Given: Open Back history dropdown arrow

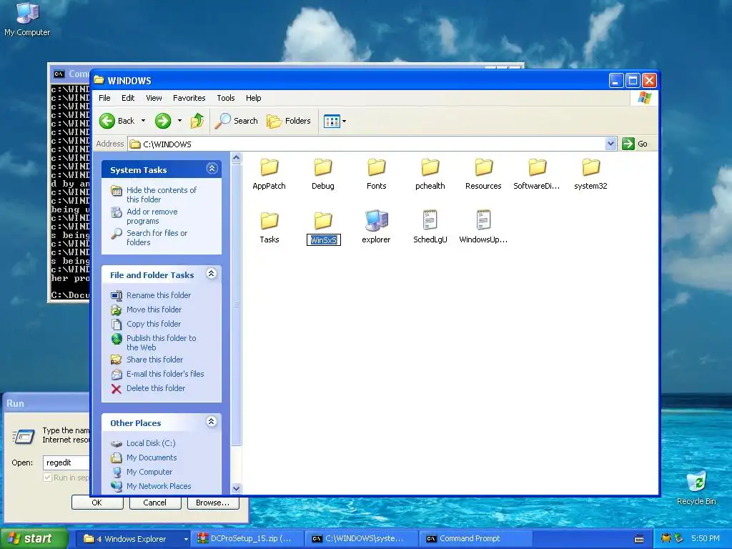Looking at the screenshot, I should pyautogui.click(x=143, y=121).
